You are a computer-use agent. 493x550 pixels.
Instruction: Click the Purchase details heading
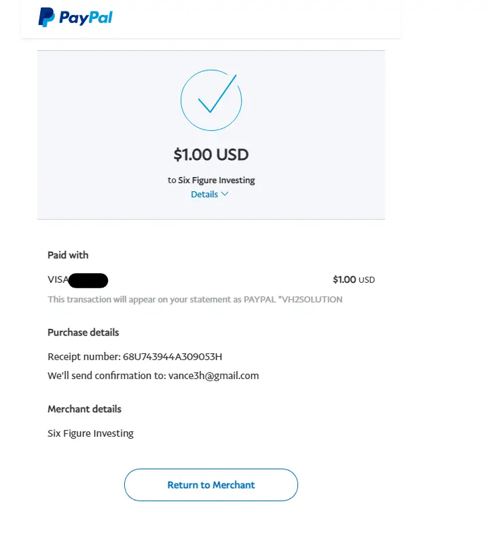tap(84, 332)
